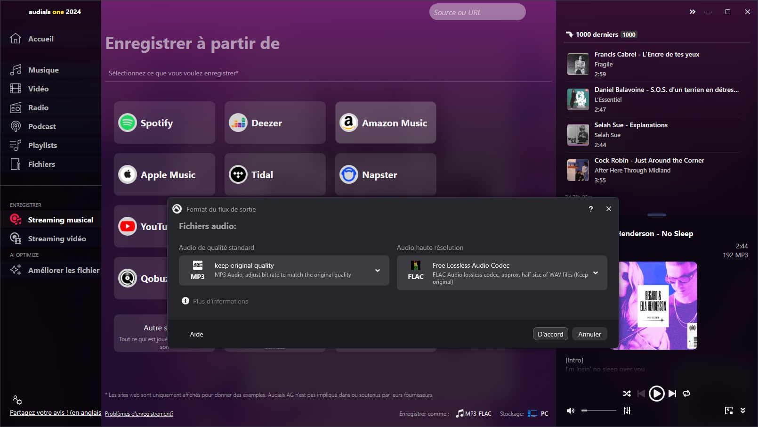This screenshot has width=758, height=427.
Task: Choose YouTube as recording source
Action: click(141, 226)
